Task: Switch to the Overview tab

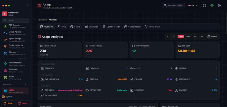Action: 47,27
